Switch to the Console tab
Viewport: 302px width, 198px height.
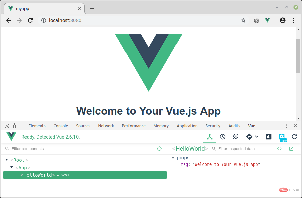click(61, 126)
